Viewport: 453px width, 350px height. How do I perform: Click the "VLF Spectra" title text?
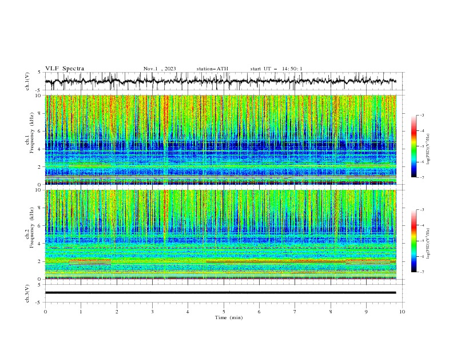[65, 69]
